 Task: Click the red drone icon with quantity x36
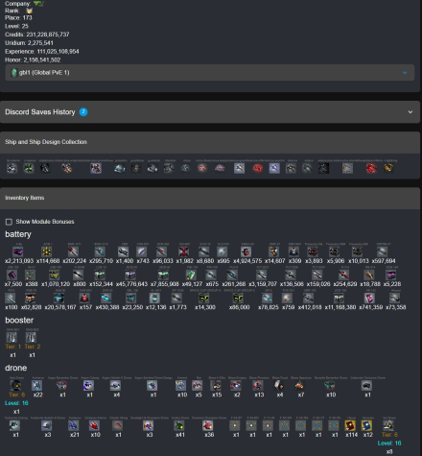tap(208, 425)
